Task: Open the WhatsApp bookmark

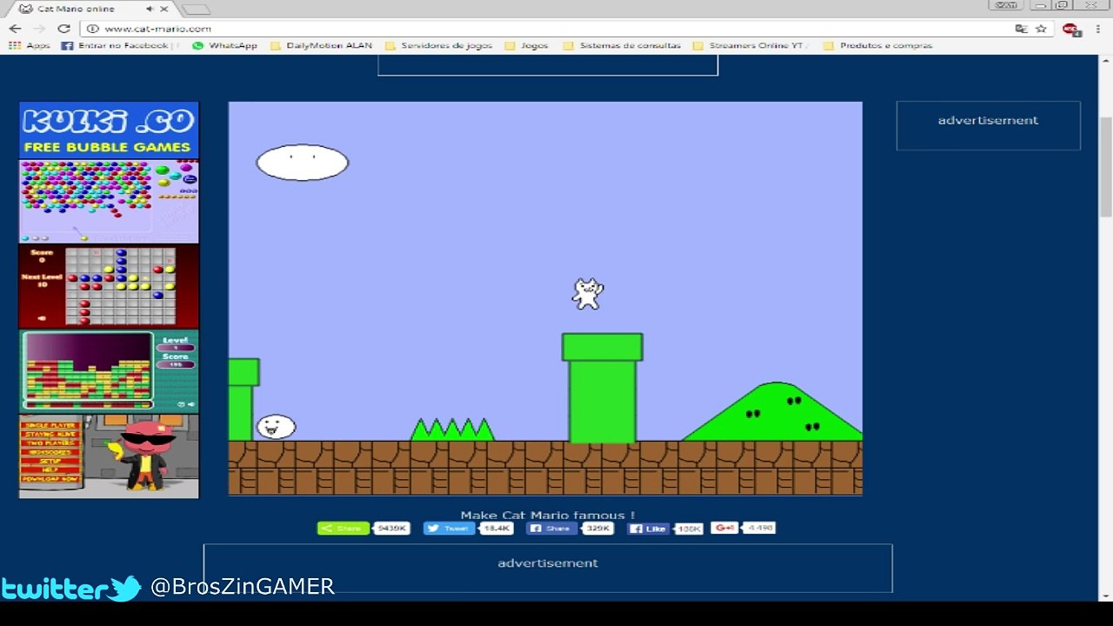Action: coord(224,45)
